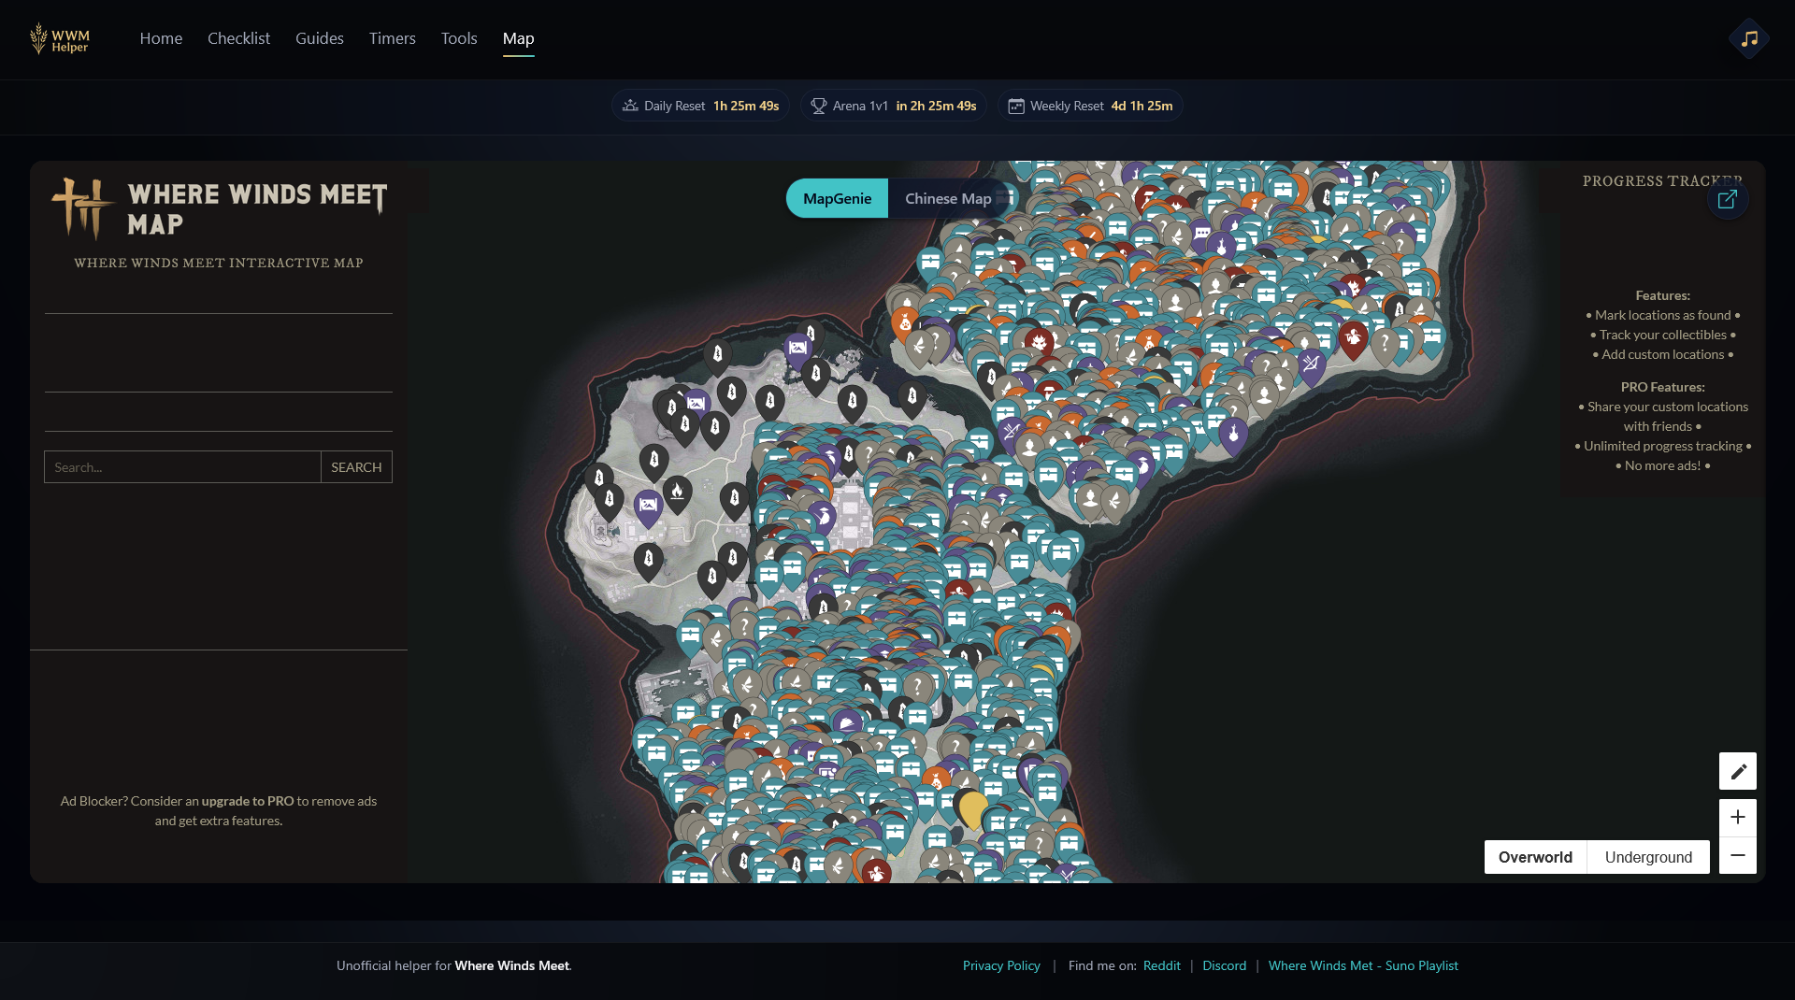
Task: Open the Where Winds Met - Suno Playlist link
Action: 1363,965
